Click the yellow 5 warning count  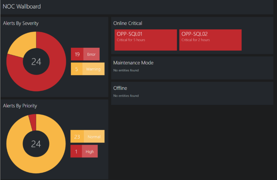(x=76, y=69)
